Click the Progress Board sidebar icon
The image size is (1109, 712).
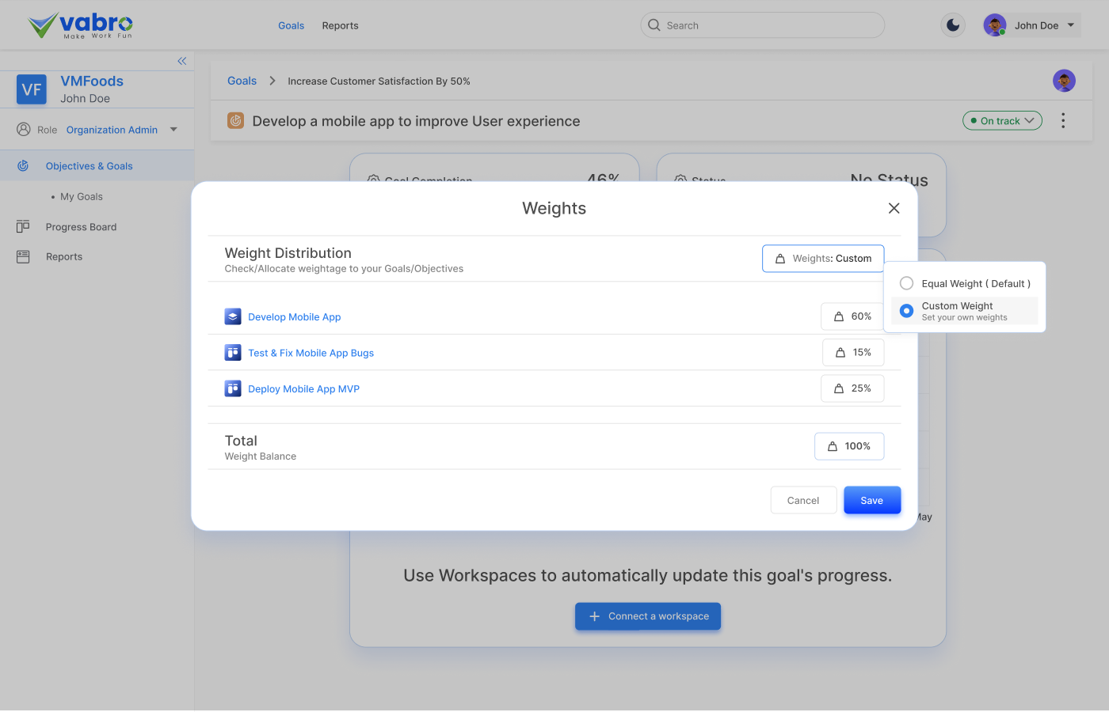coord(23,227)
